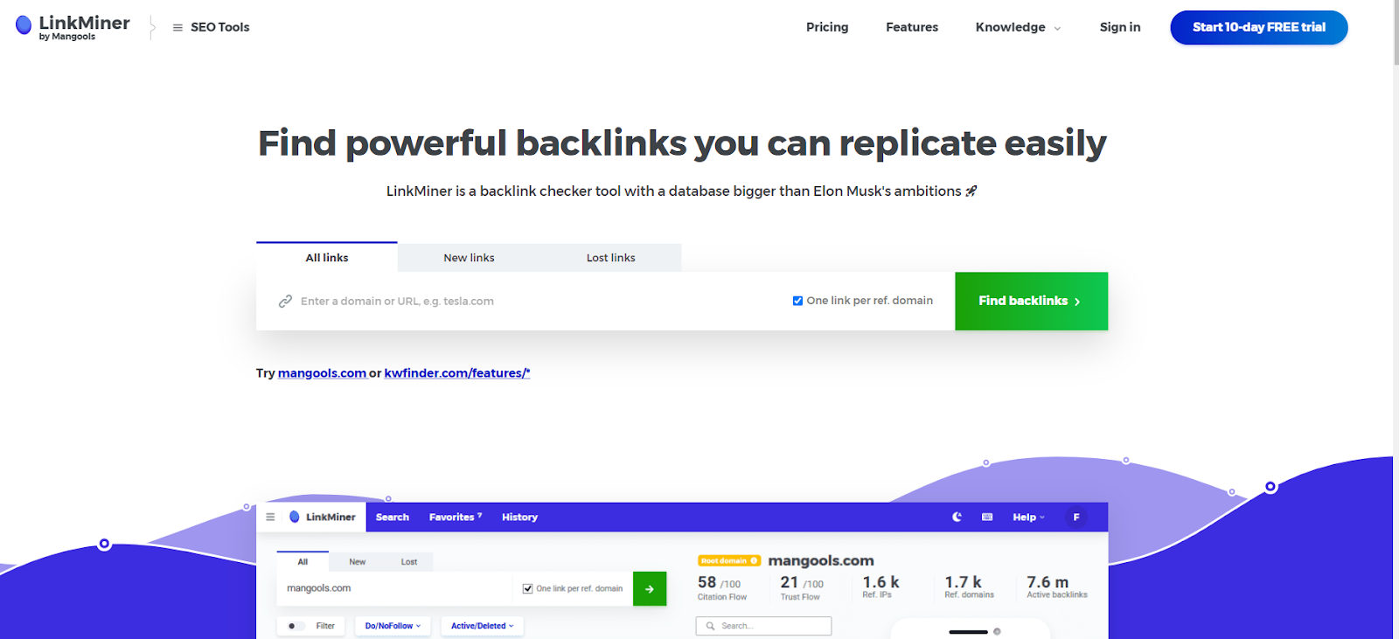Click the chain link icon in search box
1399x639 pixels.
click(285, 301)
